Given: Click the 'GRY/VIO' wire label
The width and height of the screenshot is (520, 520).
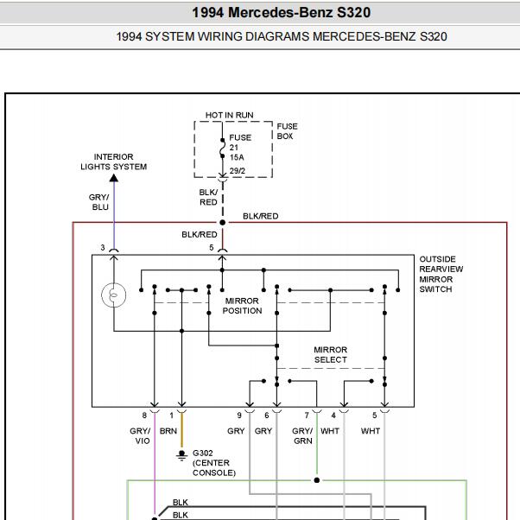Looking at the screenshot, I should click(140, 435).
